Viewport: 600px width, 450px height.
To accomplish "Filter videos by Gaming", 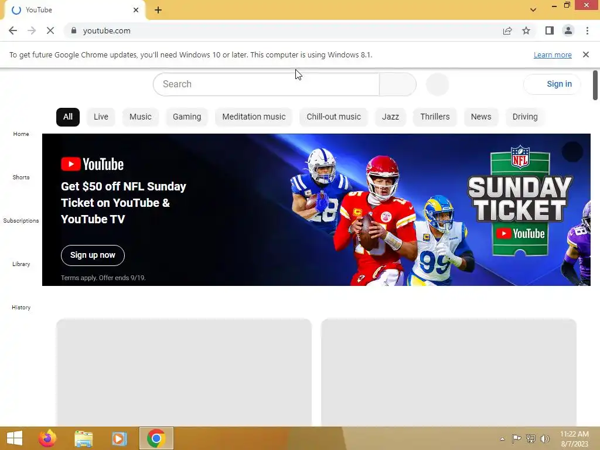I will tap(187, 117).
